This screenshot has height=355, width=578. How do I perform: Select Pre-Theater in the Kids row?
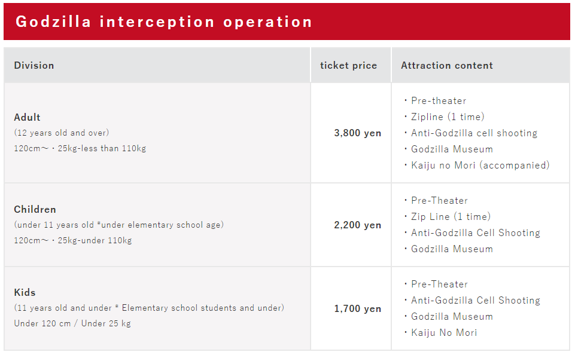tap(439, 284)
